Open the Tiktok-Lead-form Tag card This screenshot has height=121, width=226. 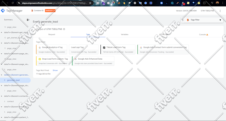(x=118, y=49)
